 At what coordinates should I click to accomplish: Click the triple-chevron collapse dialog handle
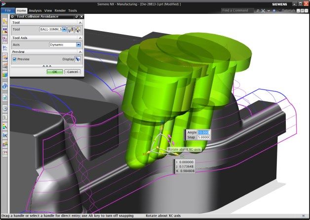[47, 66]
